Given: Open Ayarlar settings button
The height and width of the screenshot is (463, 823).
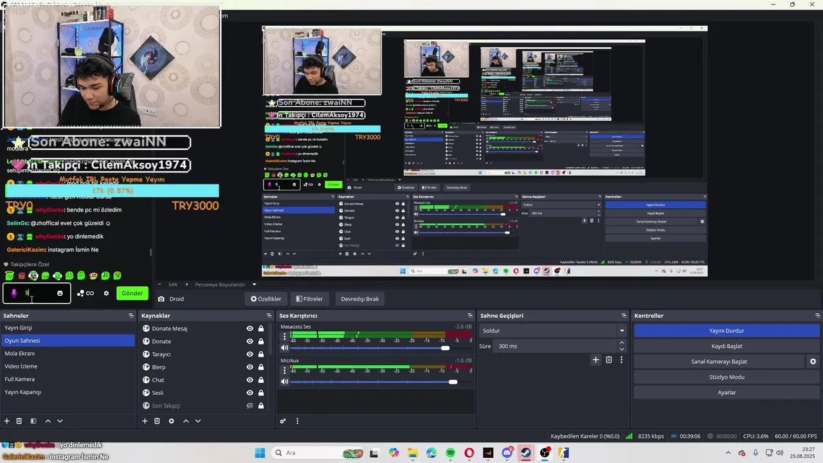Looking at the screenshot, I should click(x=727, y=392).
